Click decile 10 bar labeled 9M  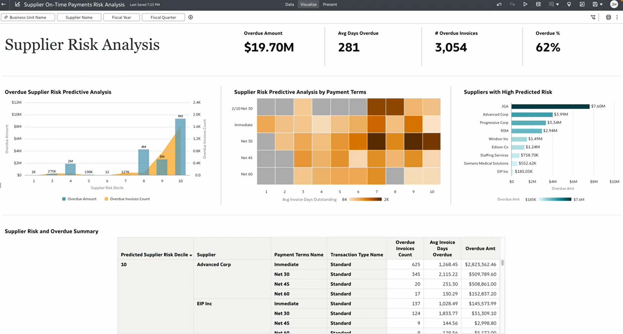(180, 147)
